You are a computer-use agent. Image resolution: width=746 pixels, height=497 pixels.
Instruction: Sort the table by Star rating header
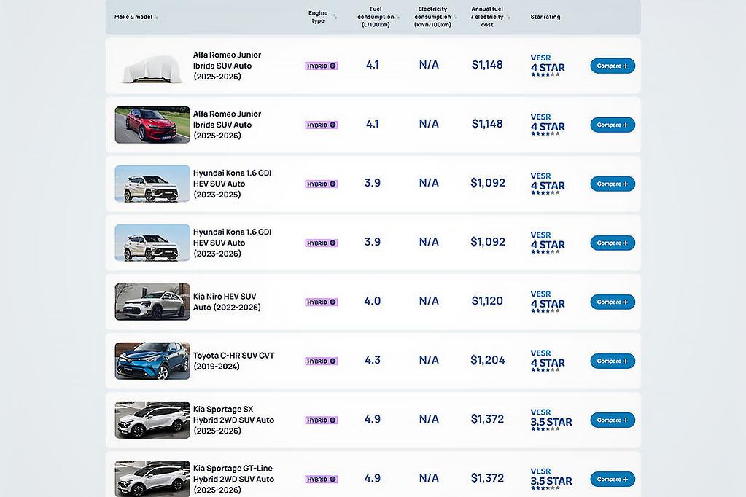545,16
